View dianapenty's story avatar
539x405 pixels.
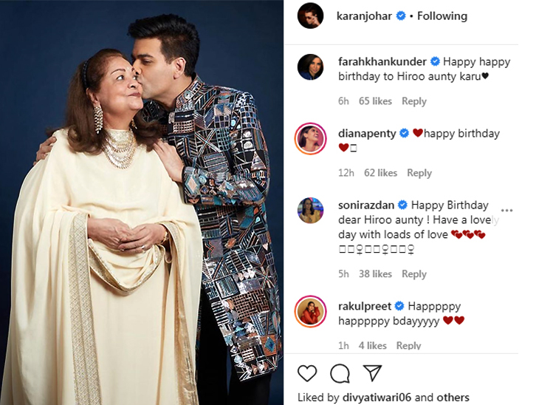[310, 139]
